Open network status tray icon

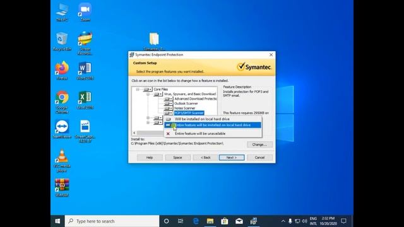point(297,221)
